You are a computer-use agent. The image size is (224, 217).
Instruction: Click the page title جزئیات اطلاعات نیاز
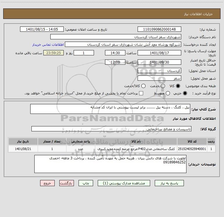tap(198, 14)
